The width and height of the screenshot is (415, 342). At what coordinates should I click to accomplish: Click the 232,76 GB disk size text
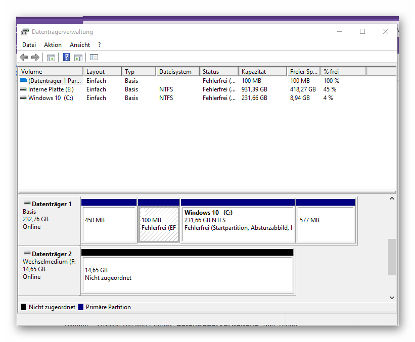36,219
